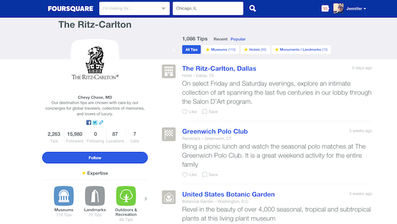Open the United States Botanic Garden link
Image resolution: width=397 pixels, height=224 pixels.
click(x=228, y=194)
